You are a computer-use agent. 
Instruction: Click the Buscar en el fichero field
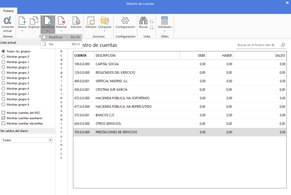[257, 45]
